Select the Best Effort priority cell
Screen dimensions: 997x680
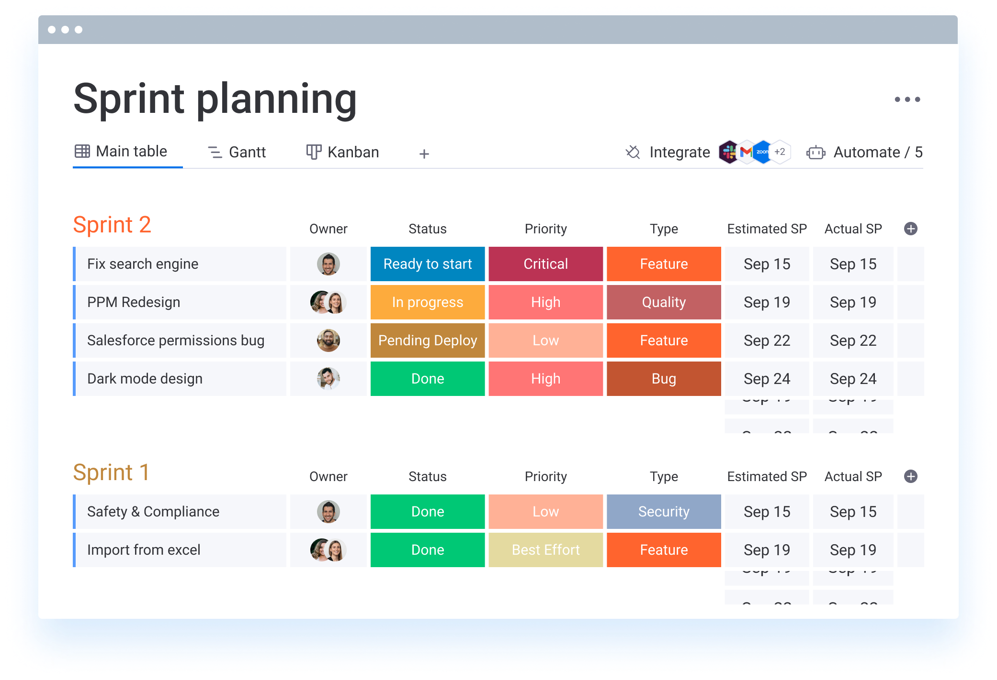coord(545,550)
